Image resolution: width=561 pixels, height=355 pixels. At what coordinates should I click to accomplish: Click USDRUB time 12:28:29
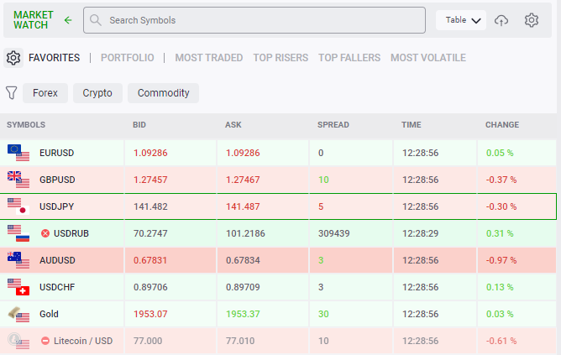point(421,233)
